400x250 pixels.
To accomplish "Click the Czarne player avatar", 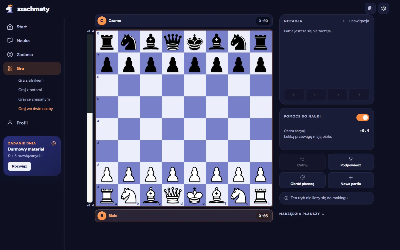I will tap(102, 21).
